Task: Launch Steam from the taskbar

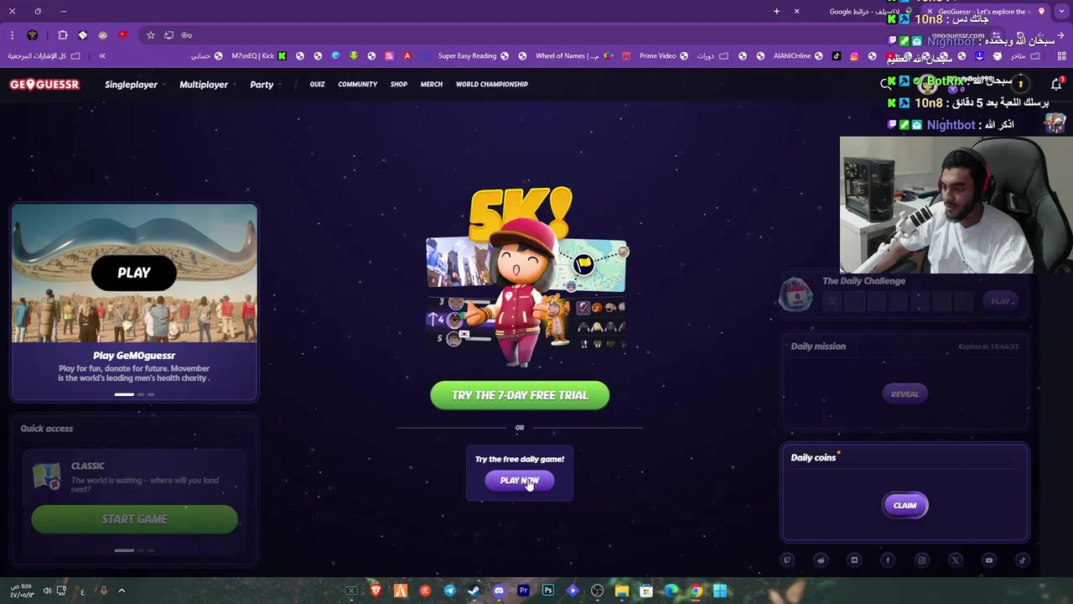Action: (x=474, y=591)
